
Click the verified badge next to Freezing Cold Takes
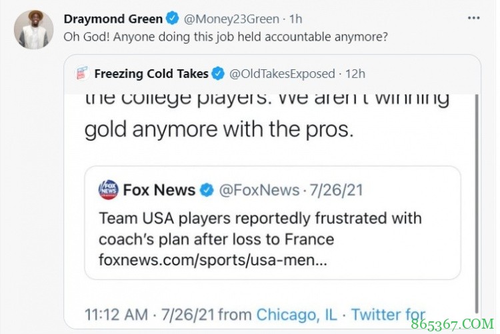218,73
